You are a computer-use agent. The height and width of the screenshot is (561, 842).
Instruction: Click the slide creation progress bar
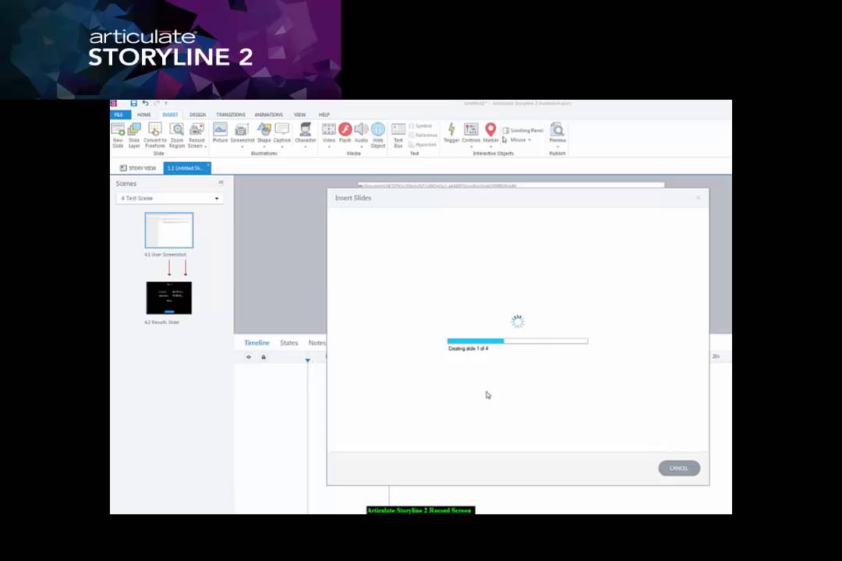[x=518, y=341]
